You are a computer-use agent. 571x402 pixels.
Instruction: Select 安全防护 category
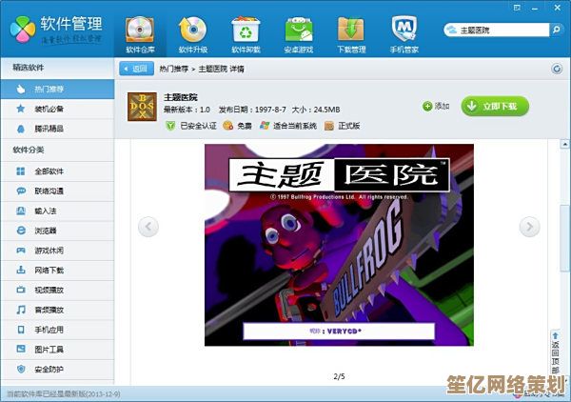tap(57, 370)
